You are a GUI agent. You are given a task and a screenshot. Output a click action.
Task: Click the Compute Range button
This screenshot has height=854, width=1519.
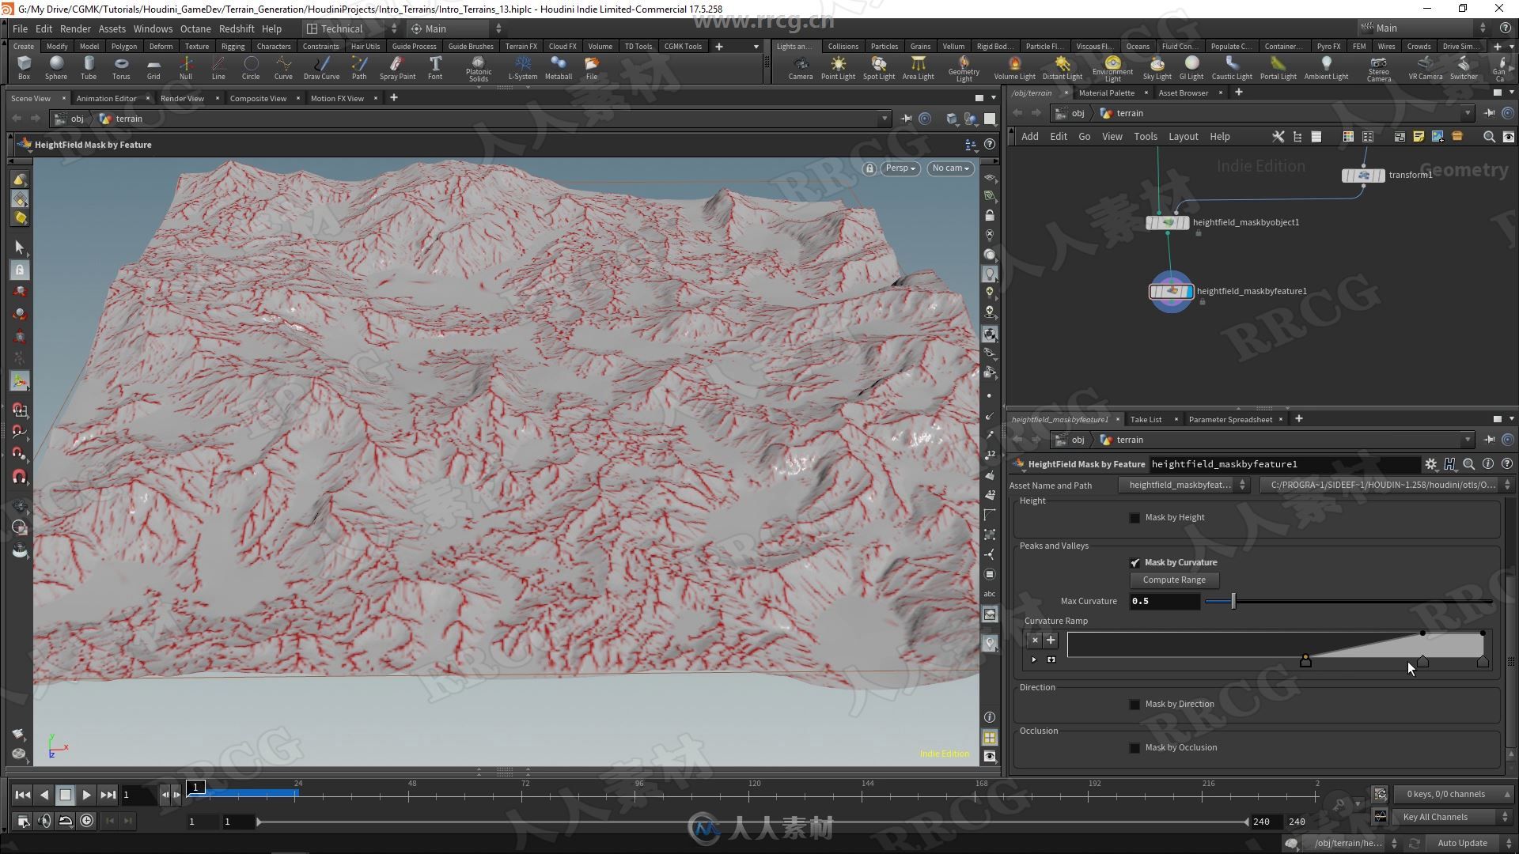(x=1176, y=580)
